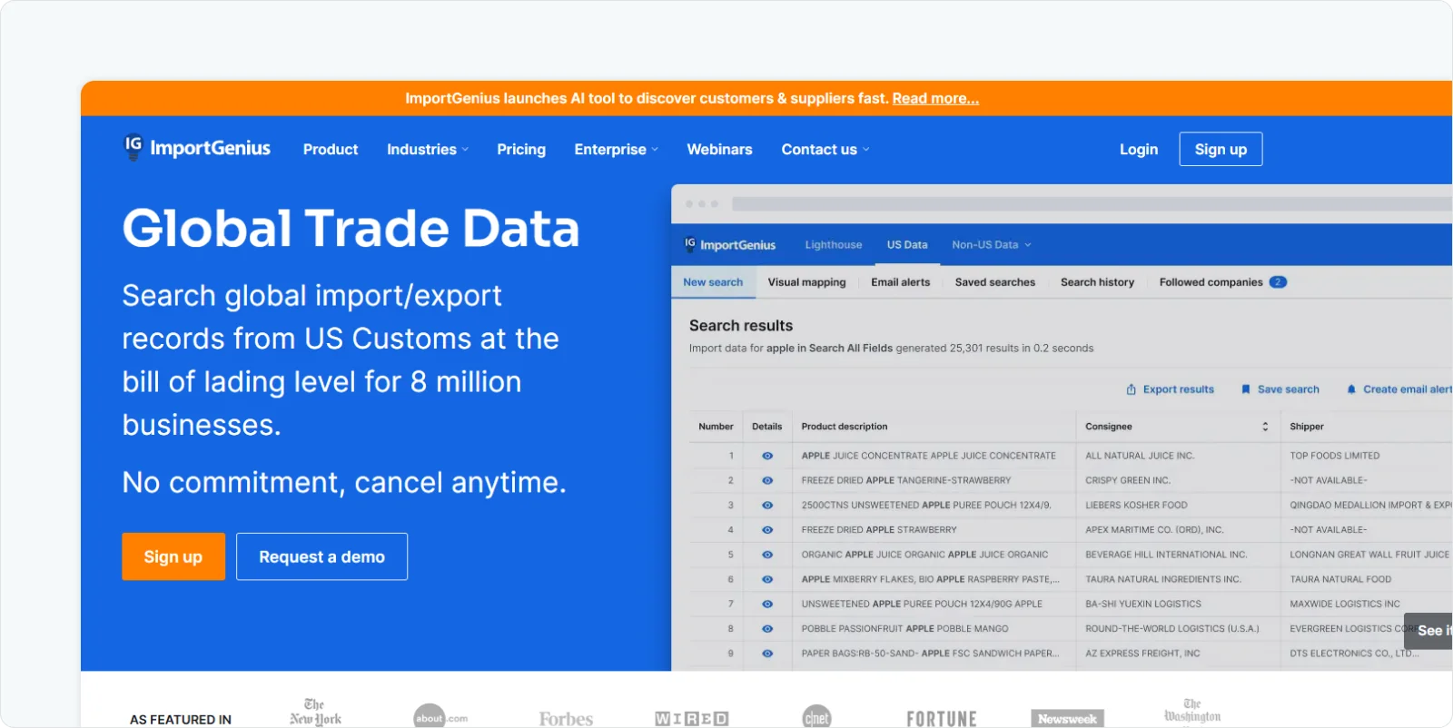Click the Request a demo button
The image size is (1453, 728).
[x=321, y=556]
